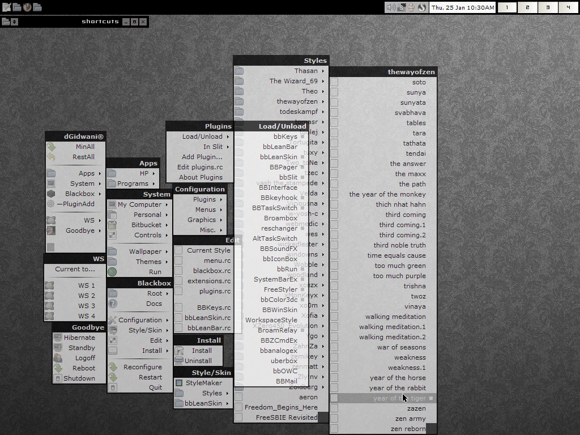Image resolution: width=580 pixels, height=435 pixels.
Task: Switch to workspace 4 button
Action: click(569, 7)
